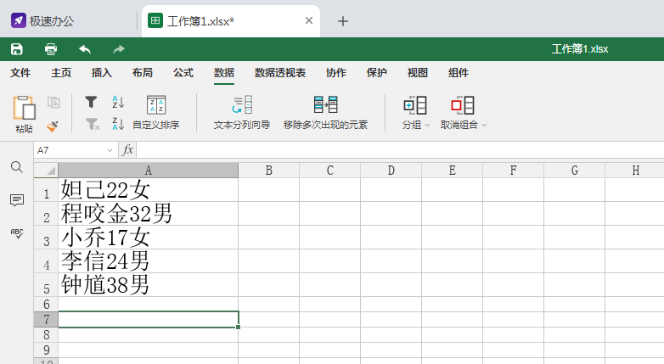Redo the last action
The image size is (664, 364).
pyautogui.click(x=119, y=49)
